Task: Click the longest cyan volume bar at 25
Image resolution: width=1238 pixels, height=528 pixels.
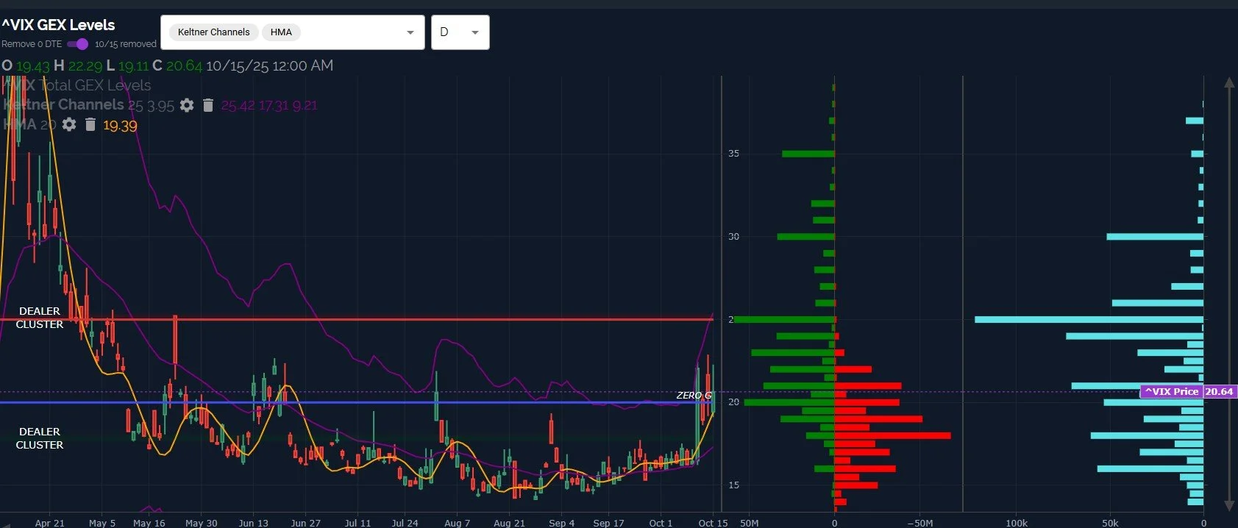Action: 1089,320
